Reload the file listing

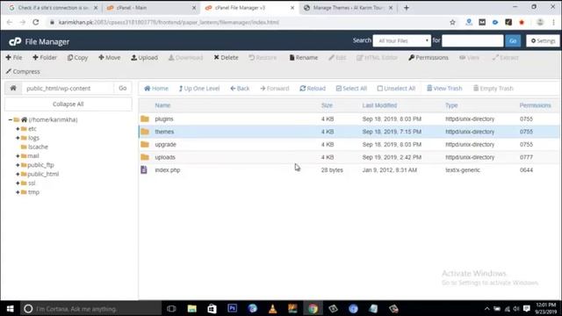click(x=313, y=88)
